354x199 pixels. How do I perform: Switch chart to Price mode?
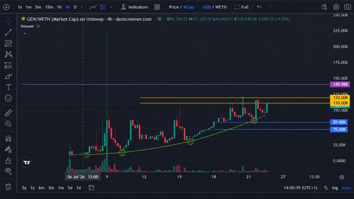pyautogui.click(x=173, y=7)
